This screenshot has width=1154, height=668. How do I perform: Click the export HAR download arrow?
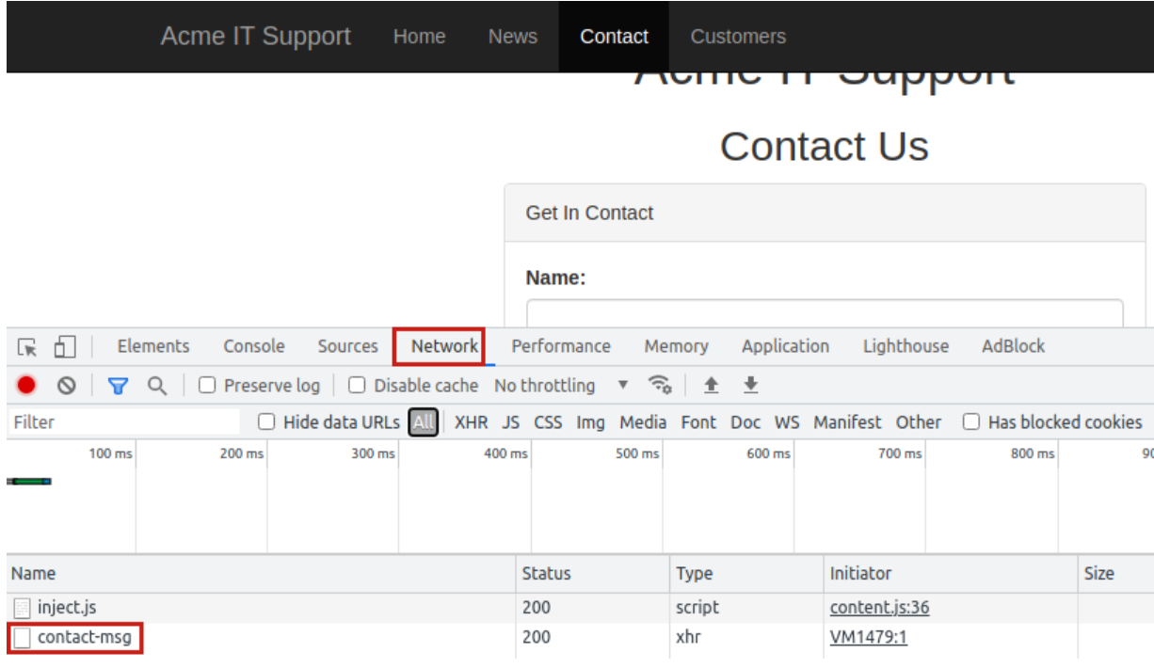750,386
